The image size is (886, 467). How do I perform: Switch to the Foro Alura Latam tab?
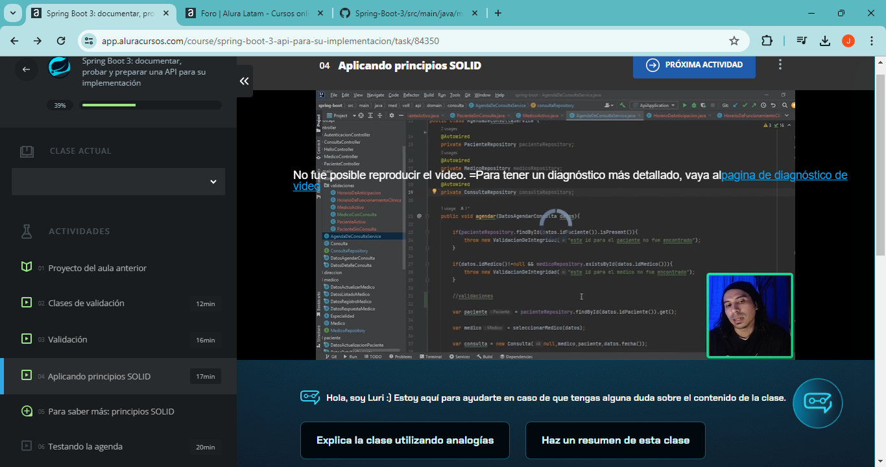point(255,13)
